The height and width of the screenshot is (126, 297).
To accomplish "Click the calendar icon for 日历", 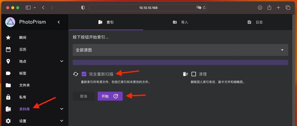I will point(8,49).
